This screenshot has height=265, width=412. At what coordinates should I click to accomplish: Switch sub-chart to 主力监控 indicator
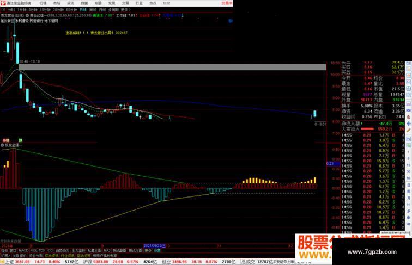click(78, 251)
